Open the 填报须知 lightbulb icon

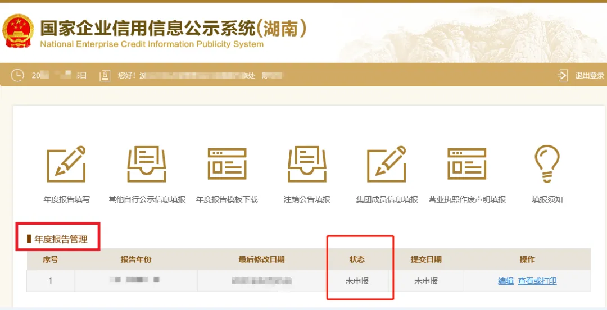(x=547, y=164)
